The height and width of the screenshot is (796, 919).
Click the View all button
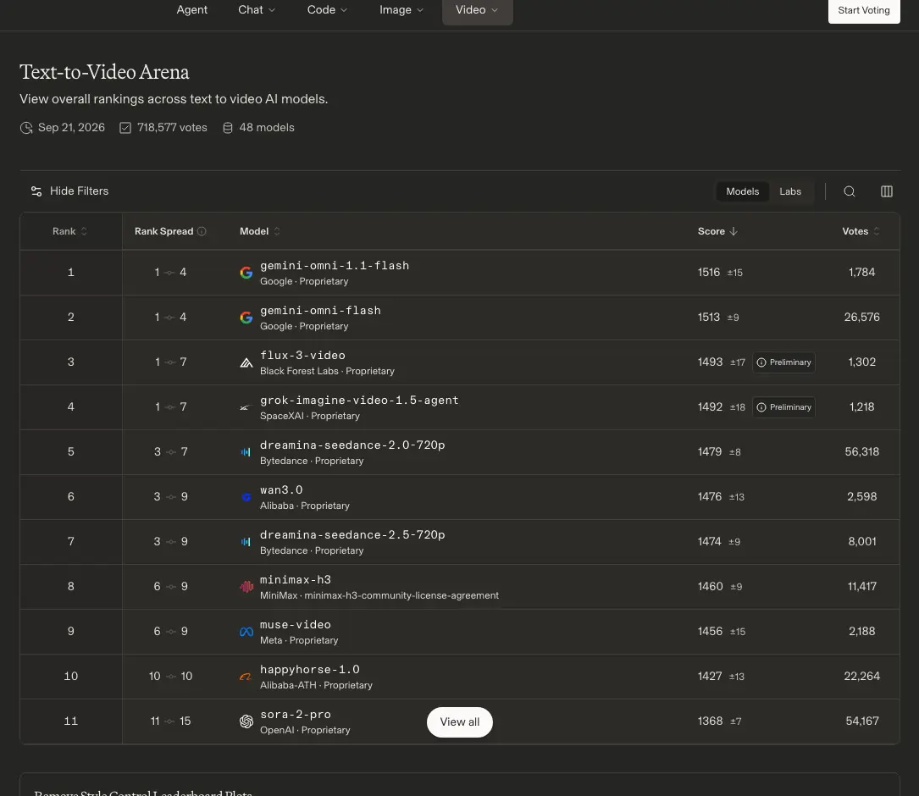459,722
